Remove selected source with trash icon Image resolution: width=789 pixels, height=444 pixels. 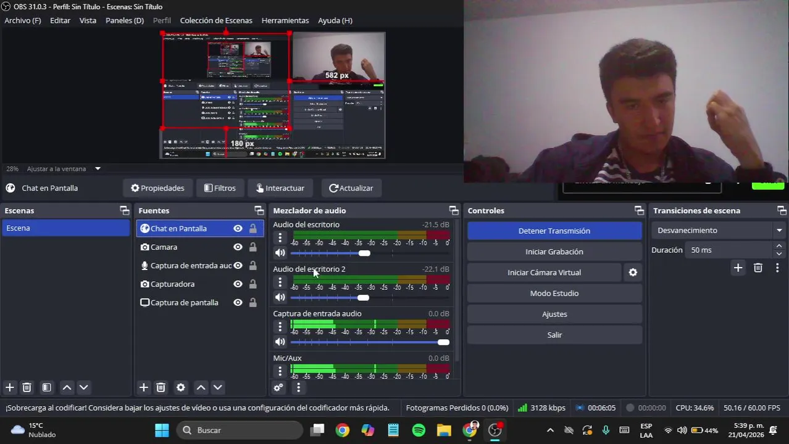161,387
